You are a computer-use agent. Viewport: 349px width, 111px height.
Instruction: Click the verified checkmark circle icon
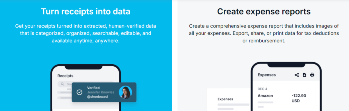79,92
